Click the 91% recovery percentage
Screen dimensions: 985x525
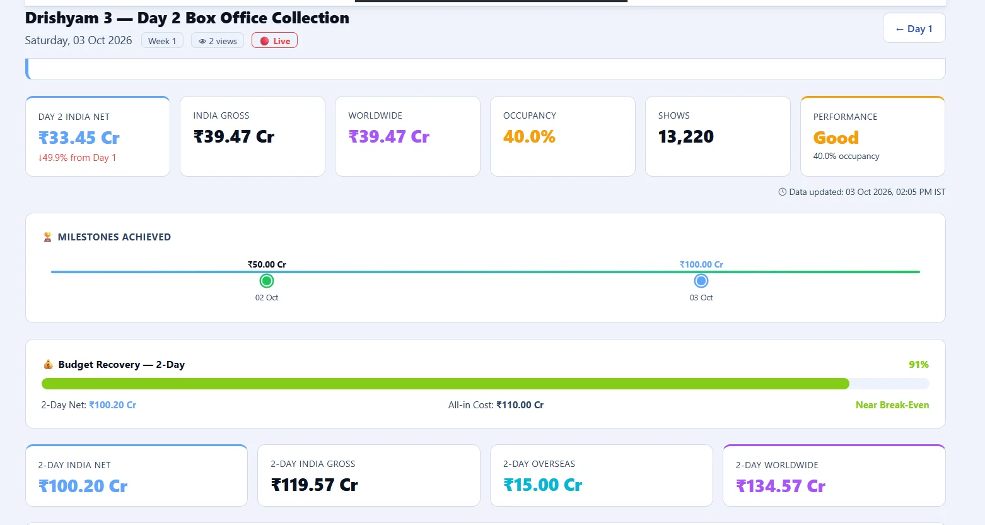919,365
